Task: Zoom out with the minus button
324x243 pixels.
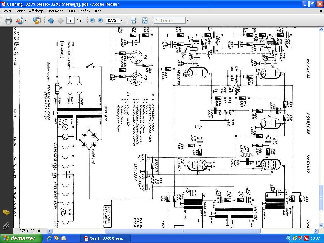Action: click(x=93, y=20)
